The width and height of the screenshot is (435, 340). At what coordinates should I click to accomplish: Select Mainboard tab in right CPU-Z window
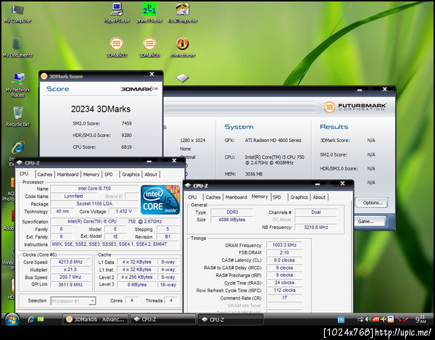click(x=236, y=197)
